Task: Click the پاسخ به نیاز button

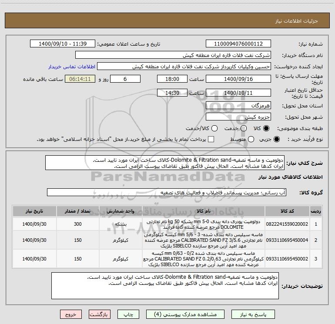Action: click(x=253, y=314)
